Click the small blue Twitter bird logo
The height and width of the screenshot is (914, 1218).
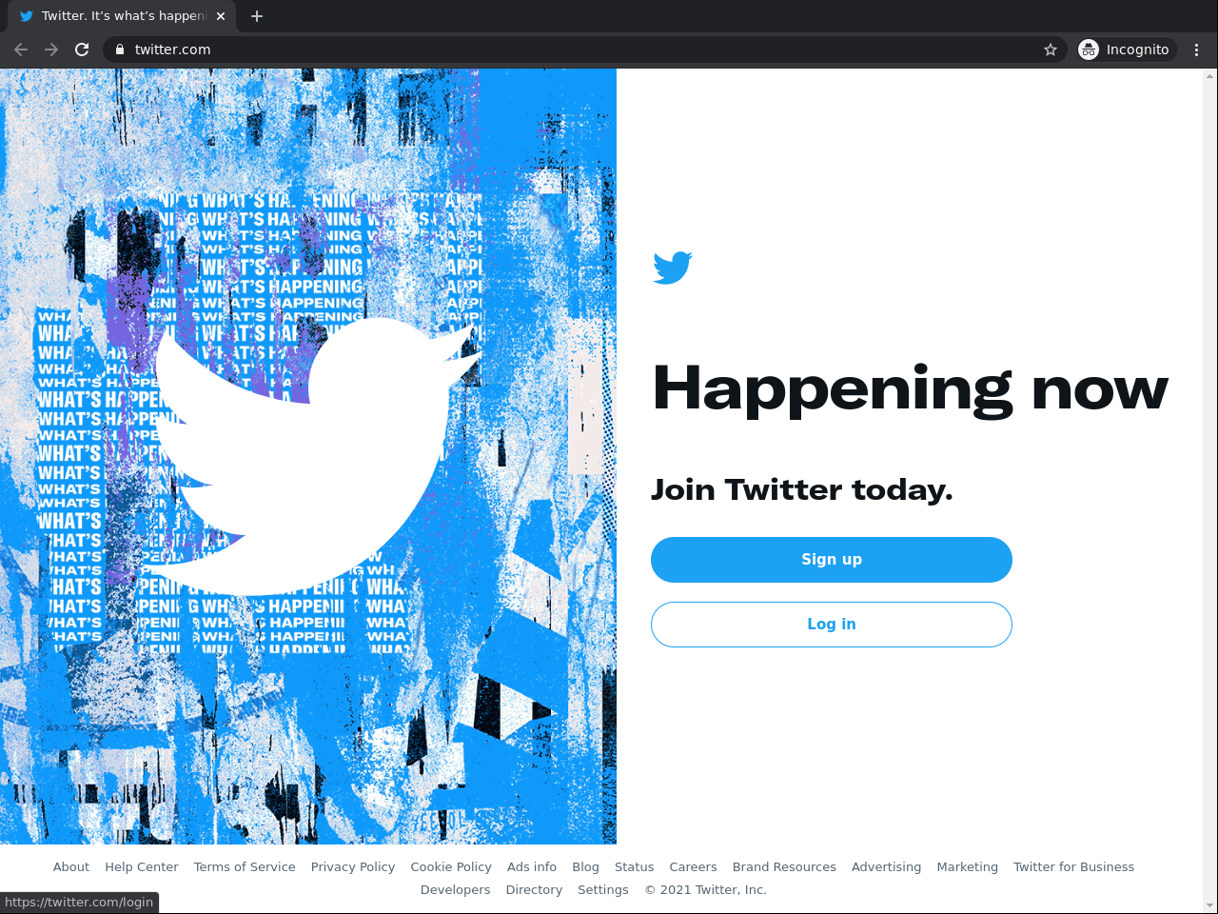673,268
